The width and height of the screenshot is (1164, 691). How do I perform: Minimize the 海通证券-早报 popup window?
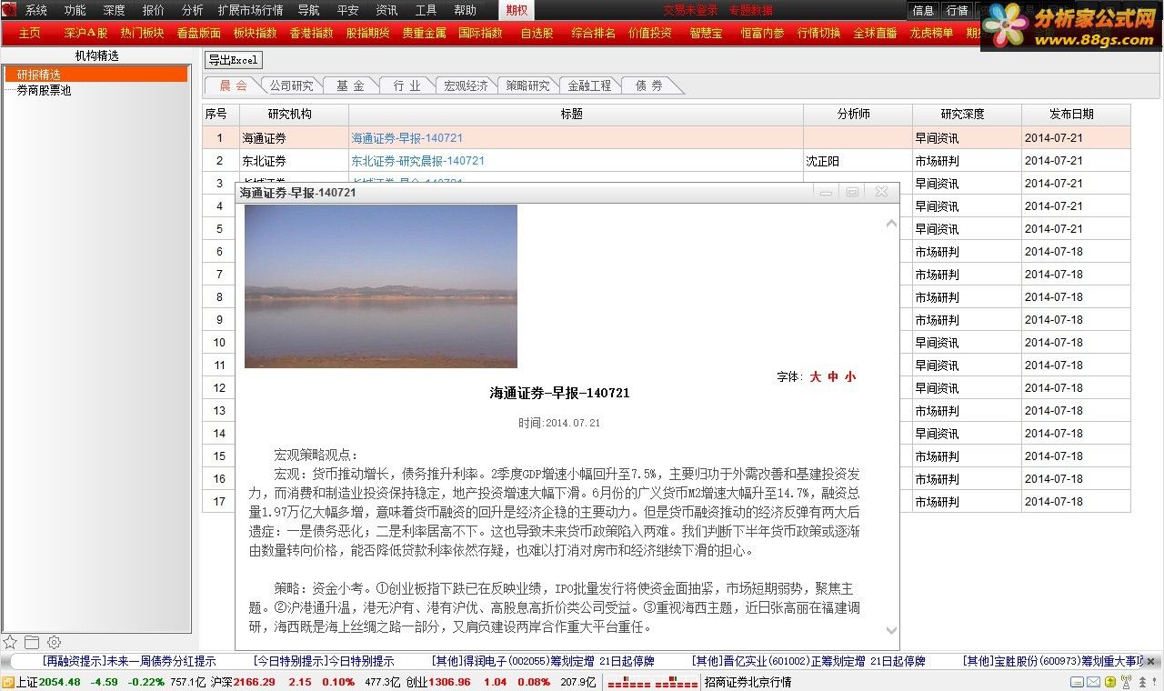coord(826,192)
